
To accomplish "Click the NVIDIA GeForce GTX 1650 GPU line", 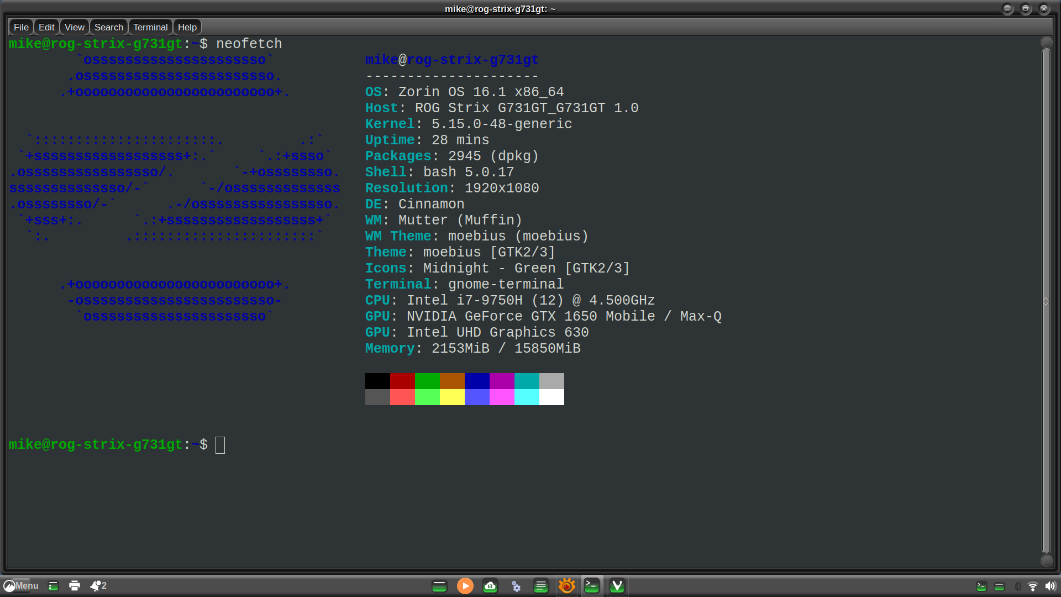I will tap(543, 317).
